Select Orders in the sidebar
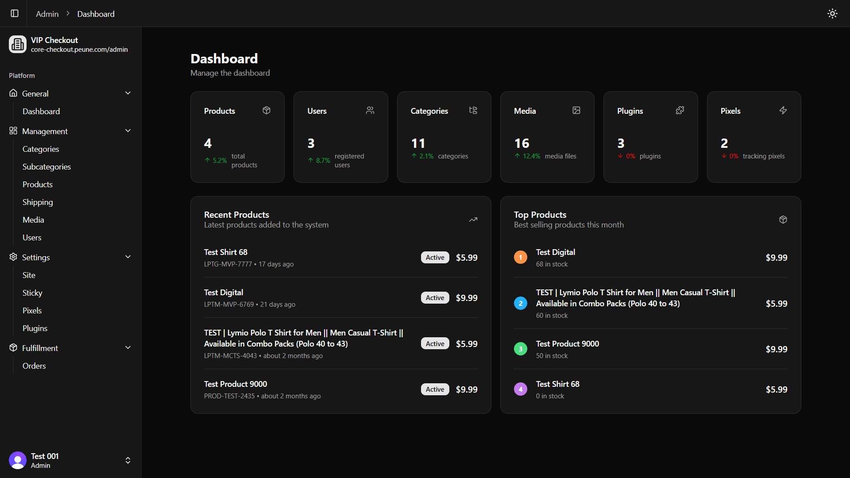Image resolution: width=850 pixels, height=478 pixels. pyautogui.click(x=34, y=366)
